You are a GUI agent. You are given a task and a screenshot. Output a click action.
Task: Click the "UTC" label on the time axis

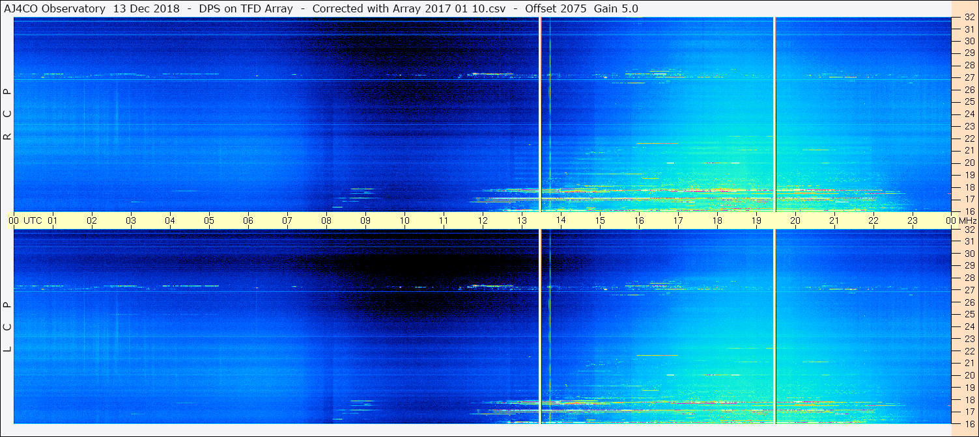click(33, 220)
